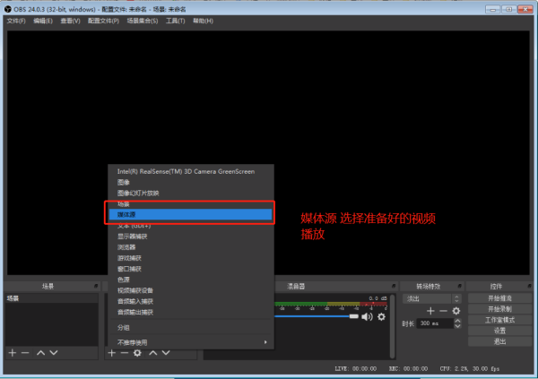Screen dimensions: 538x379
Task: Open the 淡出 transition dropdown
Action: pyautogui.click(x=432, y=298)
